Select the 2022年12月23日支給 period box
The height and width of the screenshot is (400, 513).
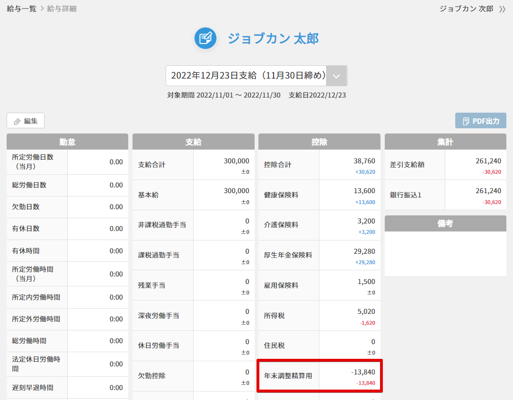(246, 76)
